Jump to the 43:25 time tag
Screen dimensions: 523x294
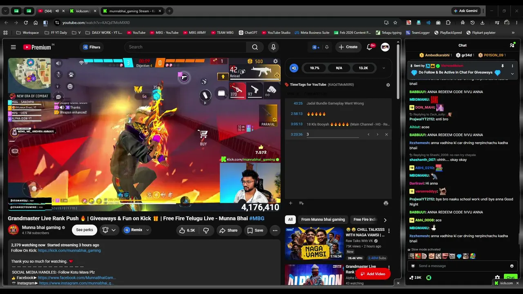[x=298, y=103]
